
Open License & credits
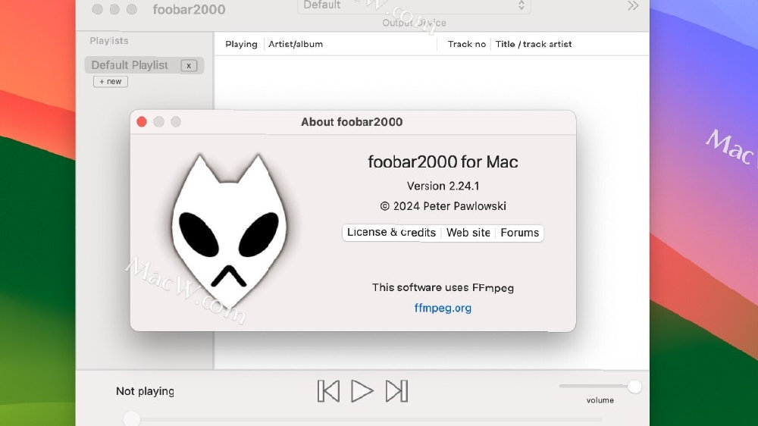[391, 233]
